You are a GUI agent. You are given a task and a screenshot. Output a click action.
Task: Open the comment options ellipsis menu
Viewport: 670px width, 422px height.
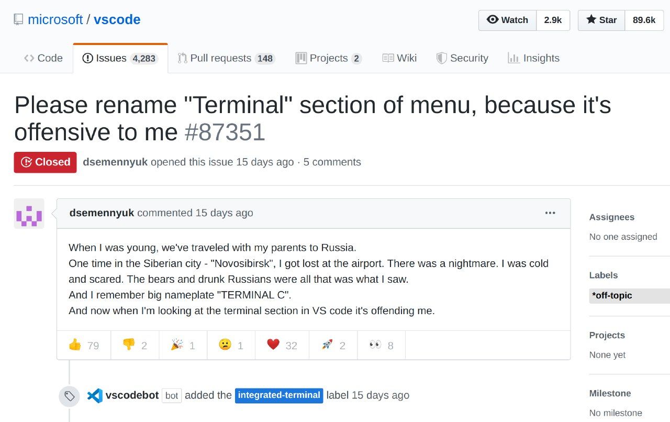tap(550, 213)
